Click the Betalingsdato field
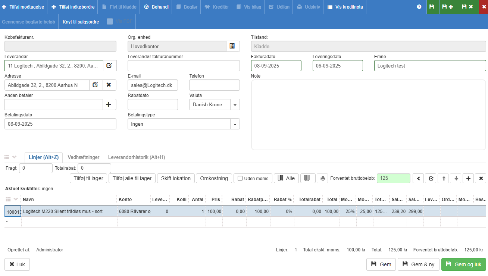 click(60, 124)
